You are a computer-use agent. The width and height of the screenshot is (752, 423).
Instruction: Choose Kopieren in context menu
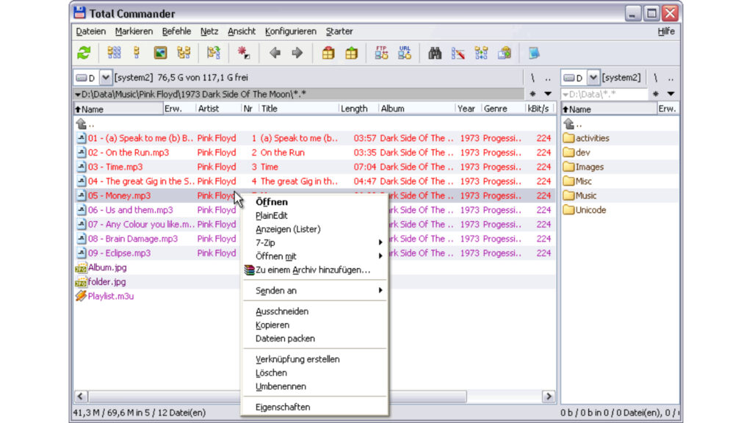click(314, 325)
